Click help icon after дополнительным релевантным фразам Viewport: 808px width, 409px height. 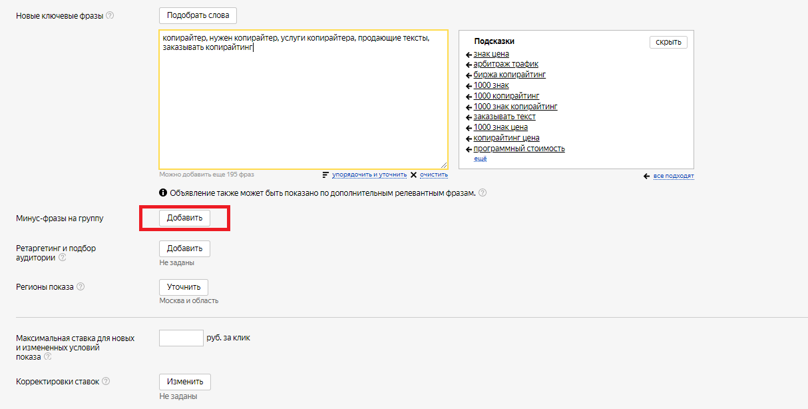pyautogui.click(x=483, y=193)
